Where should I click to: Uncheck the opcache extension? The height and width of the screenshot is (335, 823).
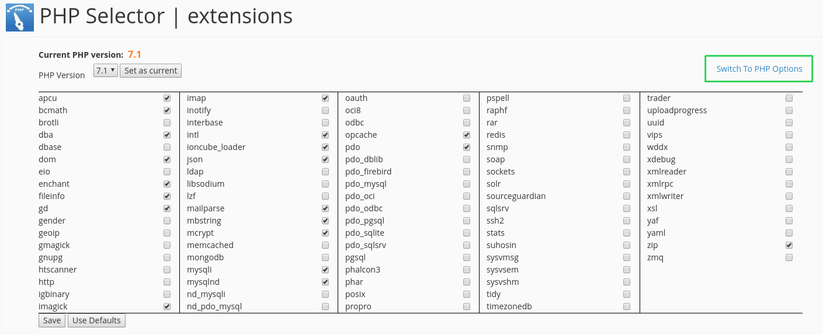(467, 135)
